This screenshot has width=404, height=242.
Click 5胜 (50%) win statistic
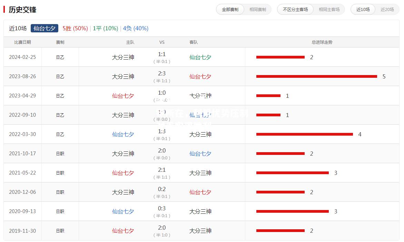coord(75,28)
